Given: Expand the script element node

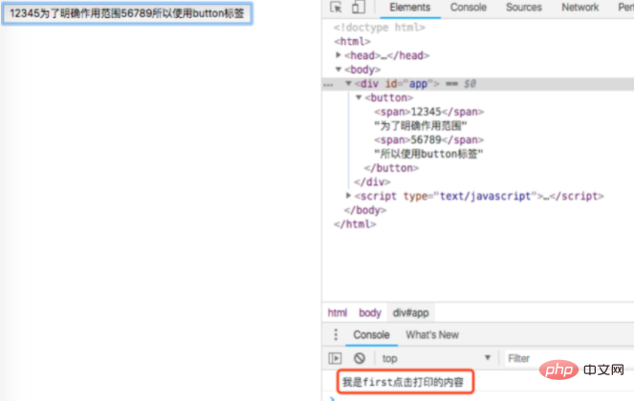Looking at the screenshot, I should coord(348,196).
